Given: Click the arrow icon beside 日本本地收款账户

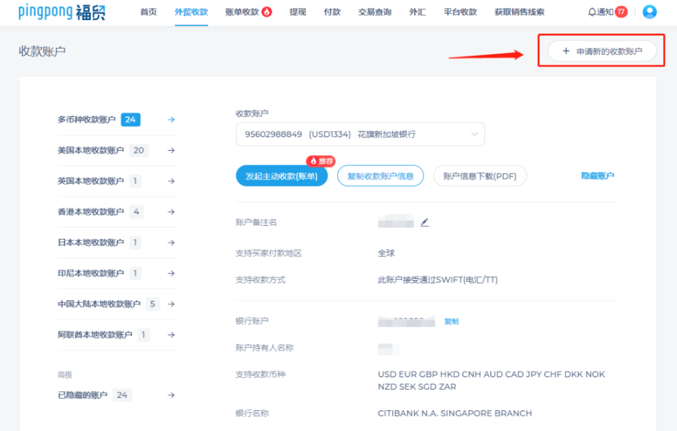Looking at the screenshot, I should [x=170, y=242].
